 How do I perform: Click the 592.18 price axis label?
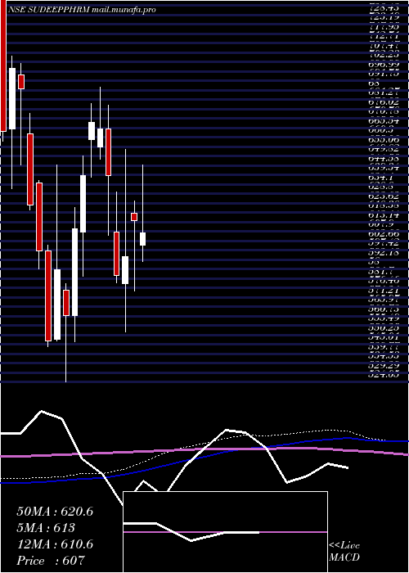pos(384,252)
